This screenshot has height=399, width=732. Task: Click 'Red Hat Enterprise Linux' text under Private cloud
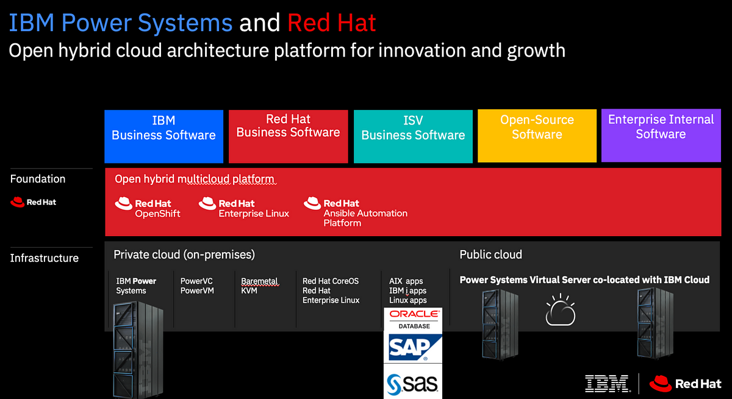click(331, 295)
